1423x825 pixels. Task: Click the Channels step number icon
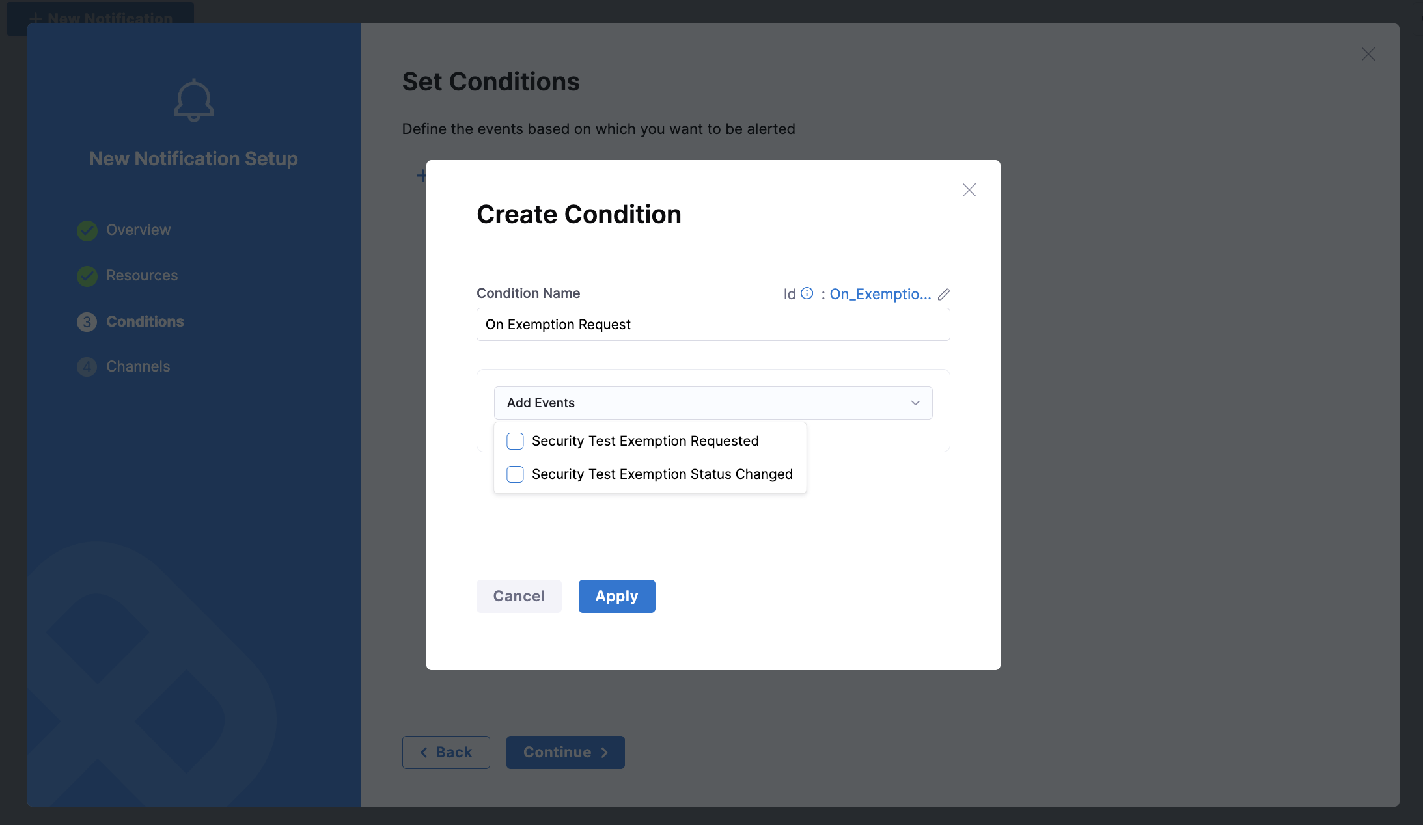coord(87,367)
